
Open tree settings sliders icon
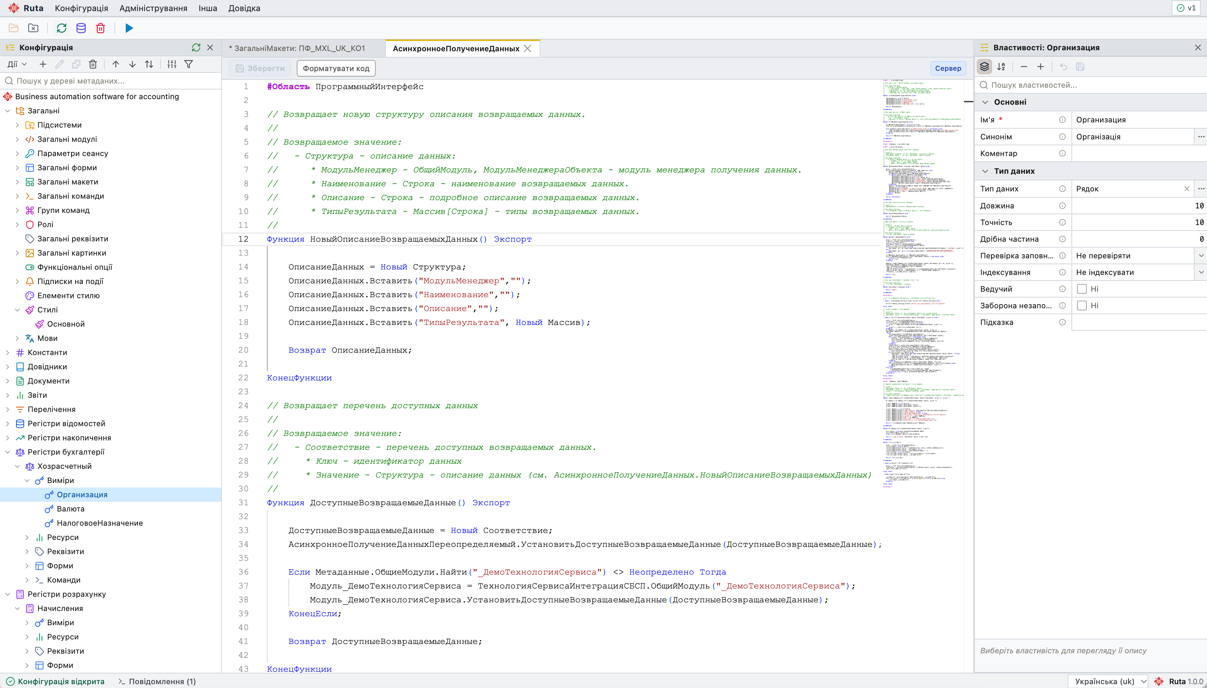click(x=172, y=64)
